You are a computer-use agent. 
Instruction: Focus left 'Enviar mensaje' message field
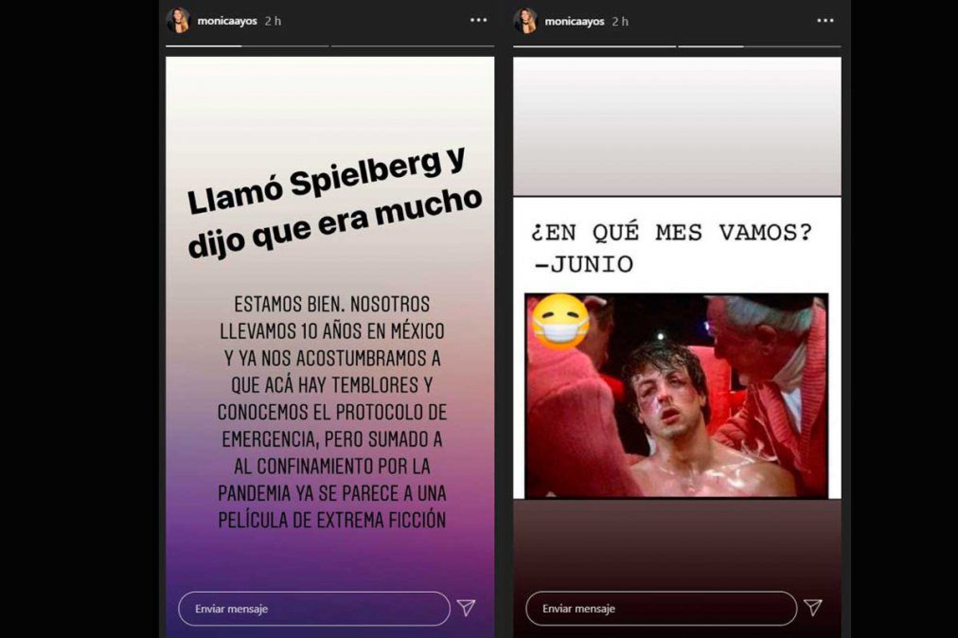coord(314,609)
